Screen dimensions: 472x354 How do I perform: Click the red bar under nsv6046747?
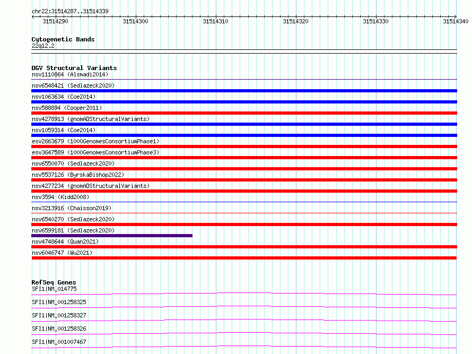point(244,258)
